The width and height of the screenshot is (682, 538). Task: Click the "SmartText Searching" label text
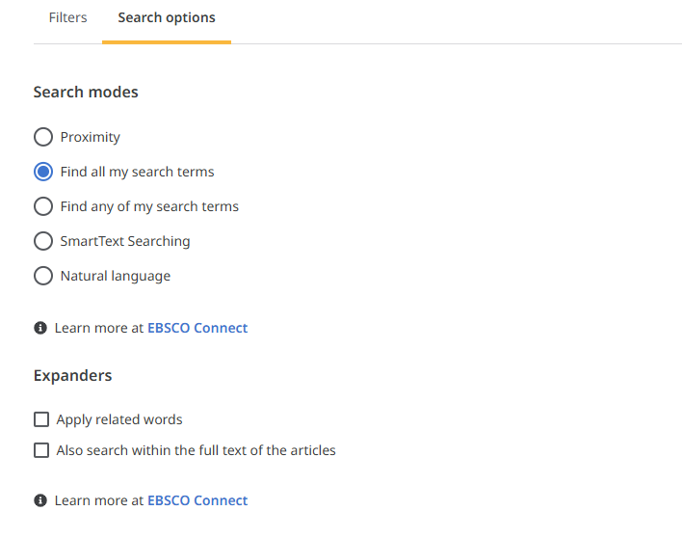click(x=125, y=241)
